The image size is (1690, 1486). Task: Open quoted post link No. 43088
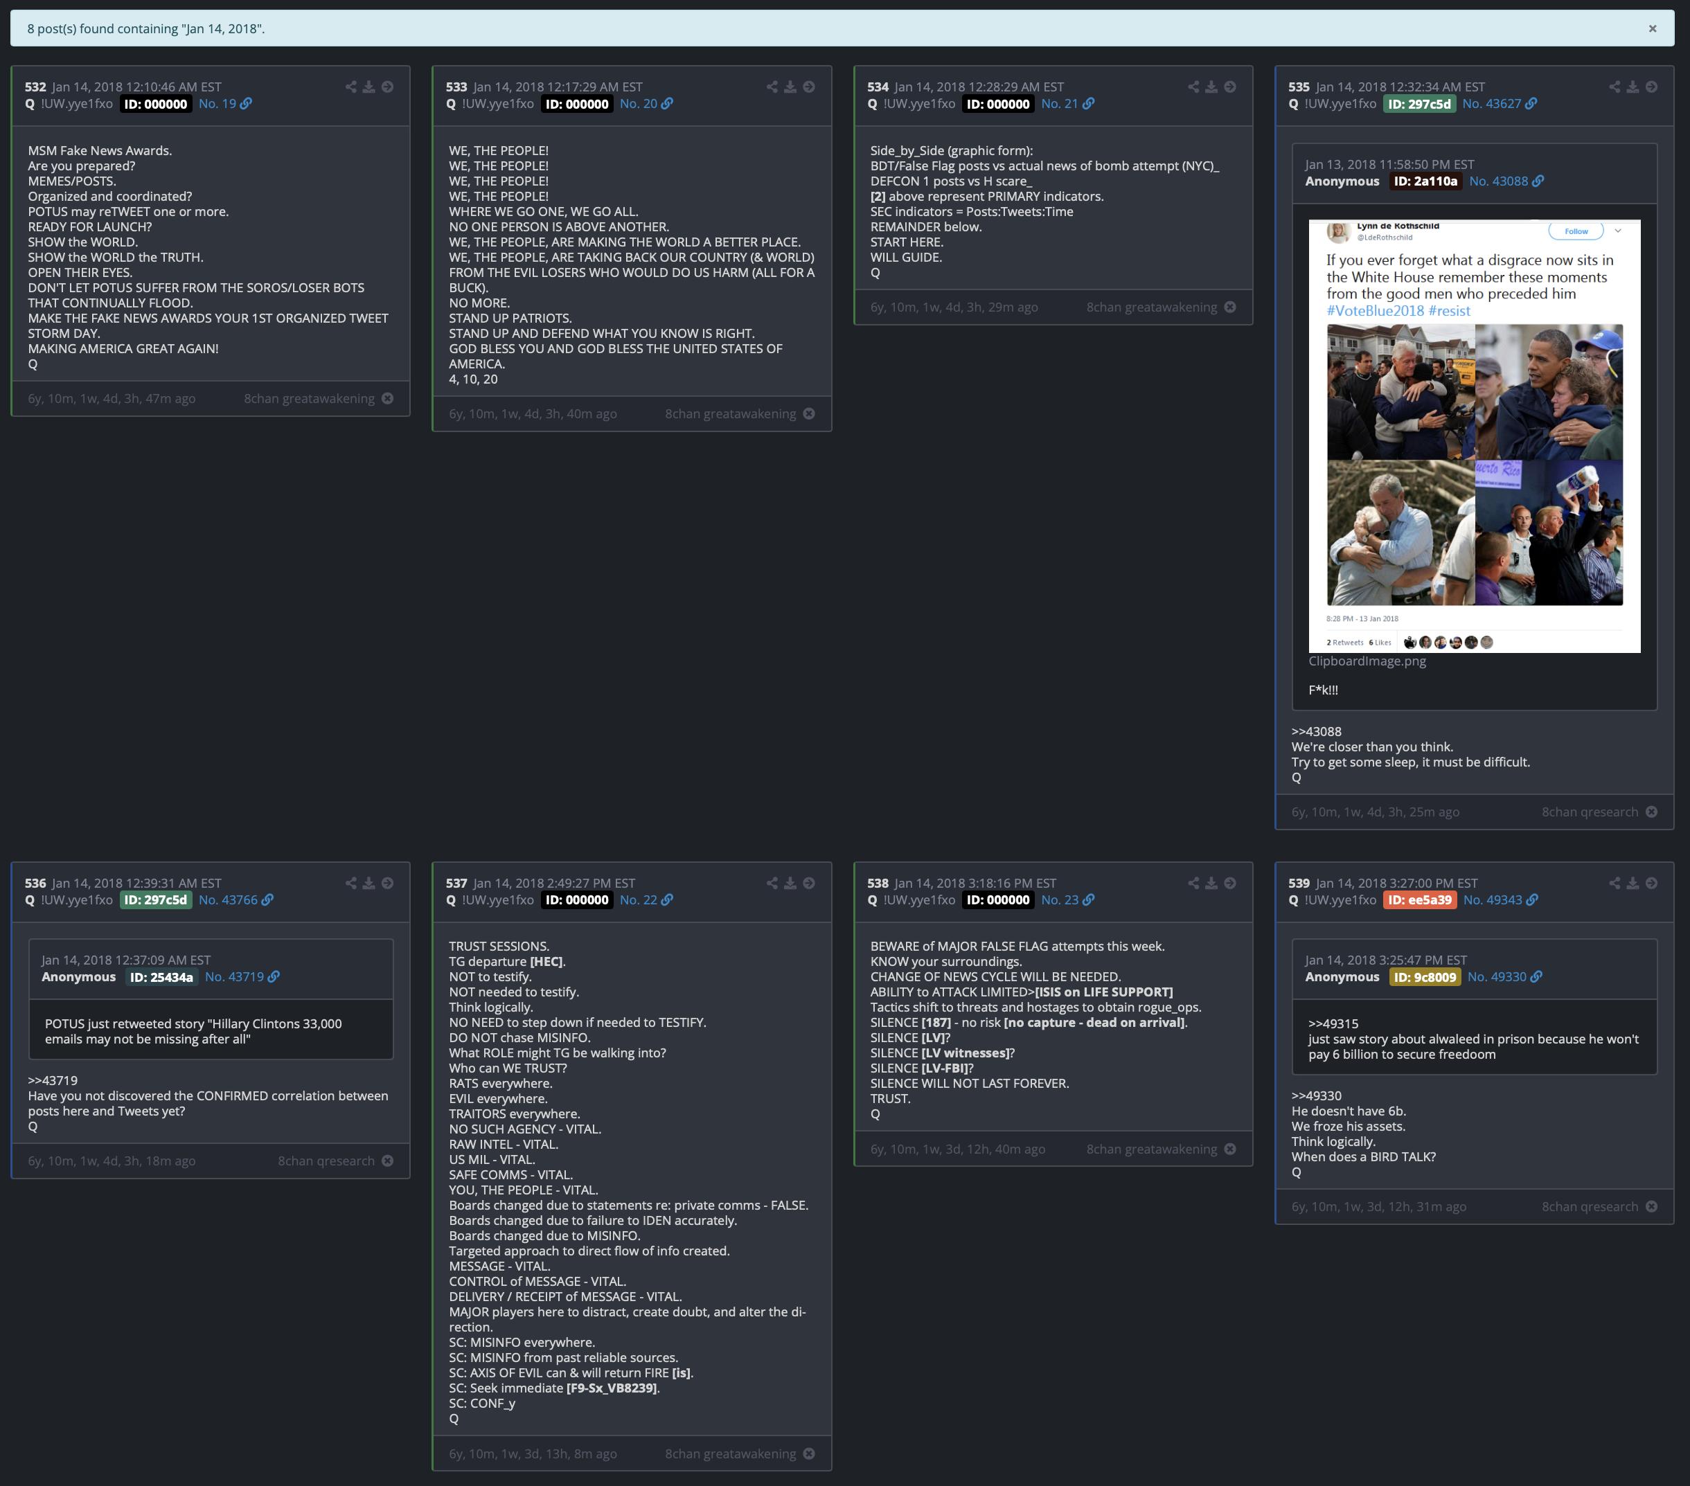1506,181
